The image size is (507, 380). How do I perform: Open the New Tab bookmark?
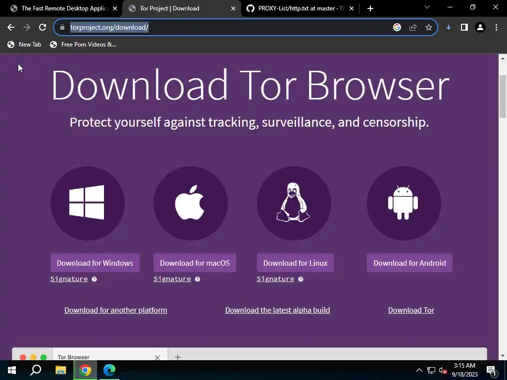[x=25, y=45]
